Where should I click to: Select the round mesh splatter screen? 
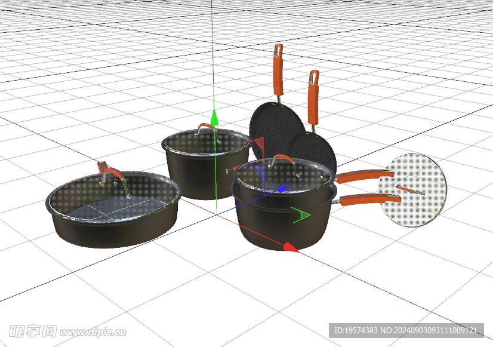pos(413,190)
